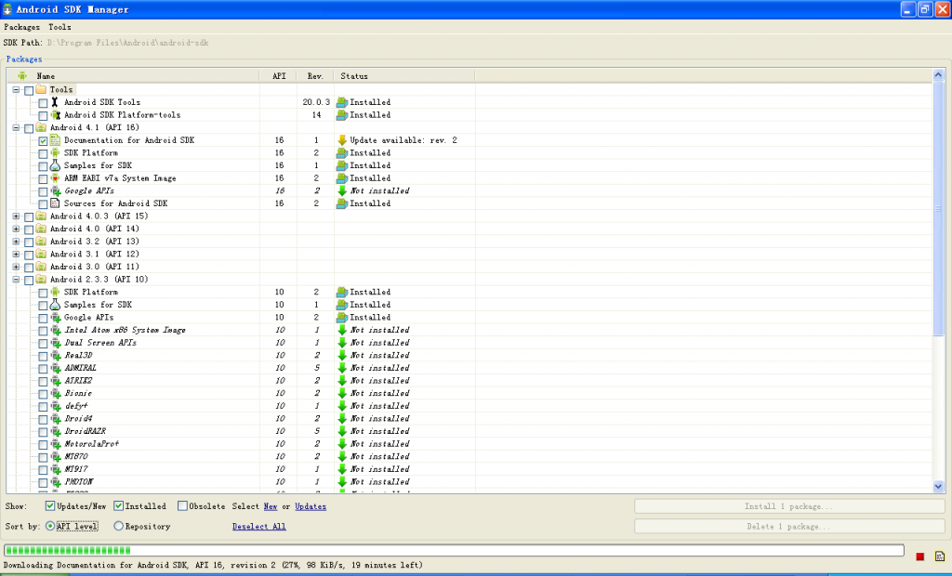
Task: Click the Dual Screen APIs add-on icon
Action: point(55,343)
